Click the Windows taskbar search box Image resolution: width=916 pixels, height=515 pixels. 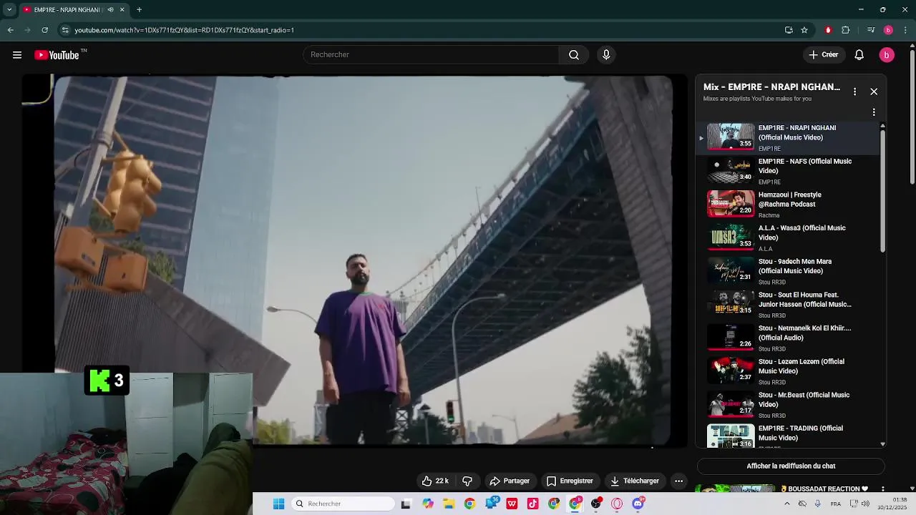coord(343,504)
